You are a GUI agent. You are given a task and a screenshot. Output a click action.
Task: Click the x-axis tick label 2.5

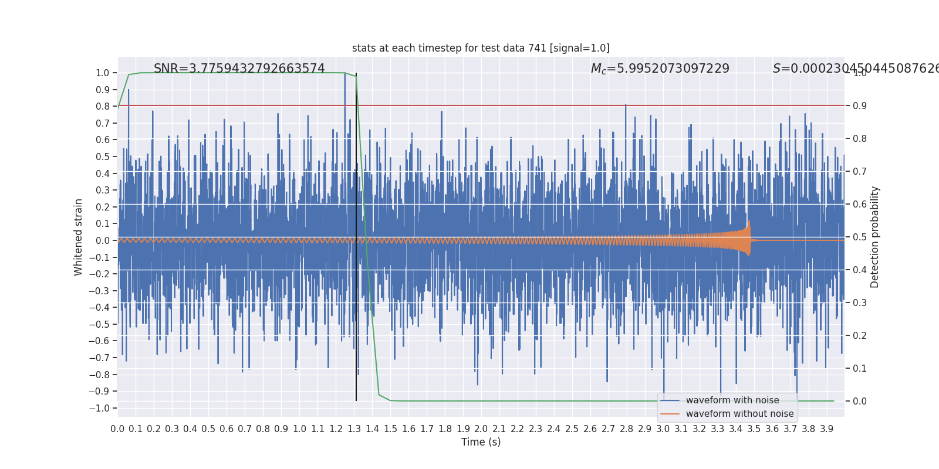[572, 429]
